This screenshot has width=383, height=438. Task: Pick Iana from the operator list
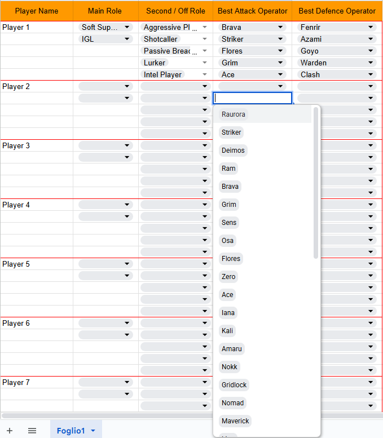pos(228,313)
